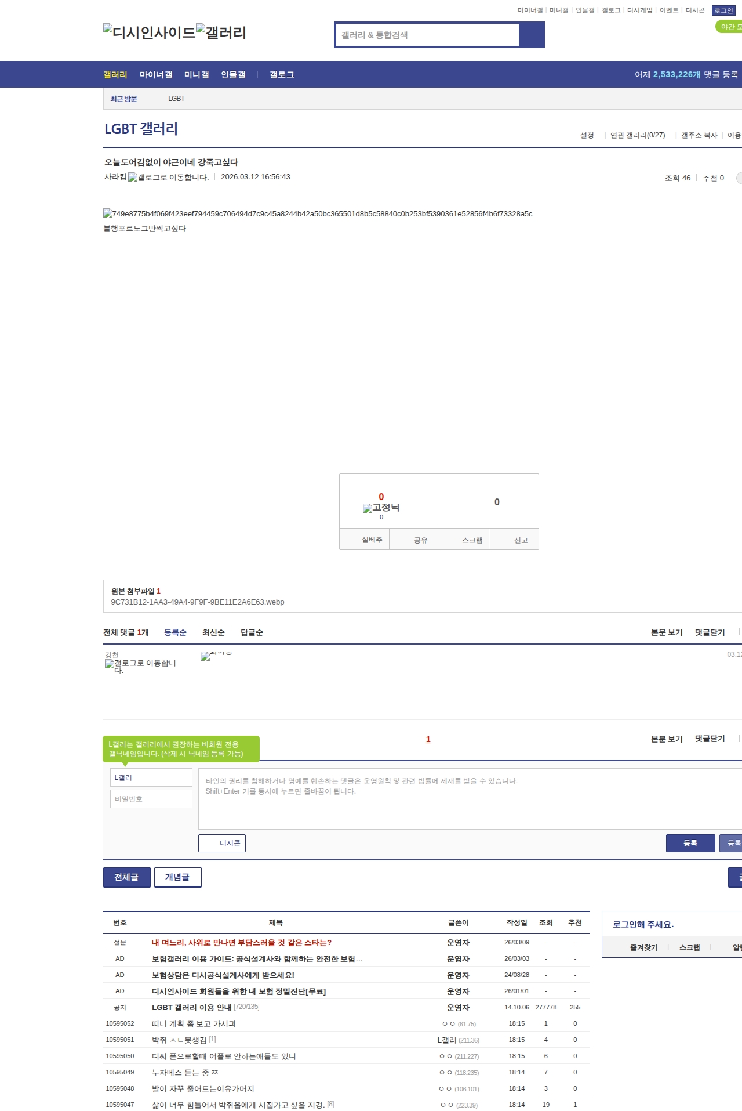
Task: Click the search button beside the search box
Action: [x=532, y=35]
